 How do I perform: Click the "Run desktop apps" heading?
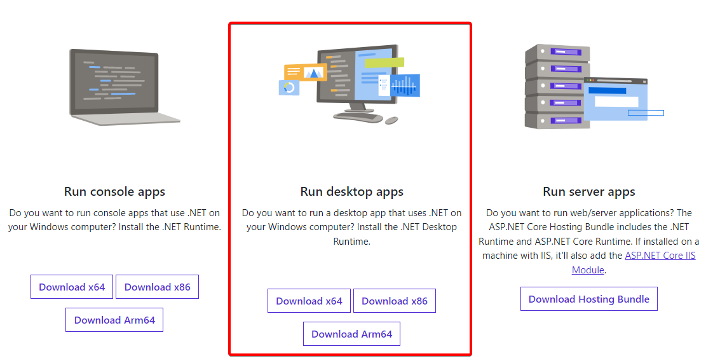tap(351, 191)
